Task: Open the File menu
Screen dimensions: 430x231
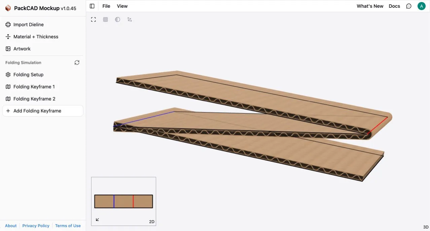Action: (x=106, y=6)
